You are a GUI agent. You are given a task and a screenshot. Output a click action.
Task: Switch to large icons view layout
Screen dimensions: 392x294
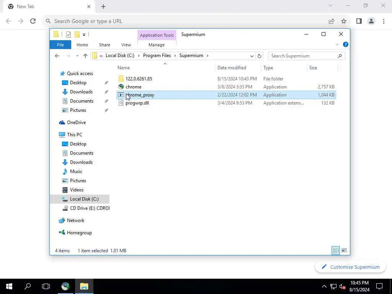tap(344, 250)
